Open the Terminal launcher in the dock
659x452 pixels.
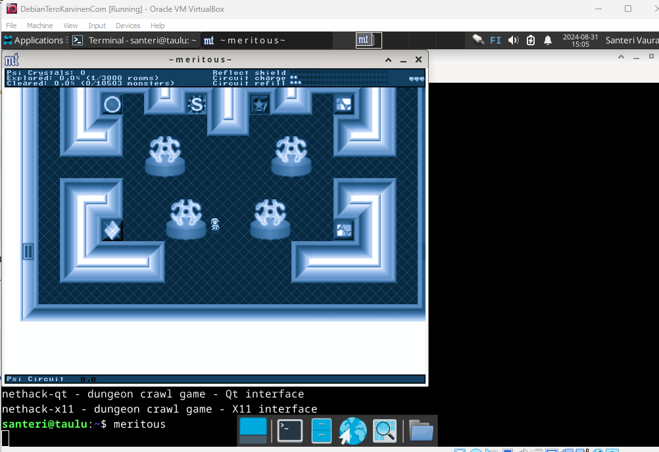click(289, 431)
